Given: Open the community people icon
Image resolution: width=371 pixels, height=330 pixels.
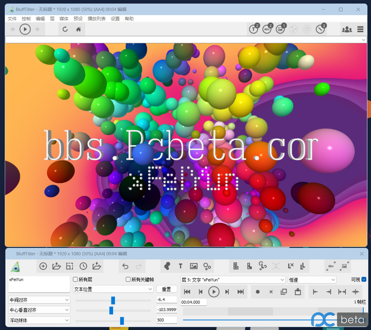Looking at the screenshot, I should point(347,29).
